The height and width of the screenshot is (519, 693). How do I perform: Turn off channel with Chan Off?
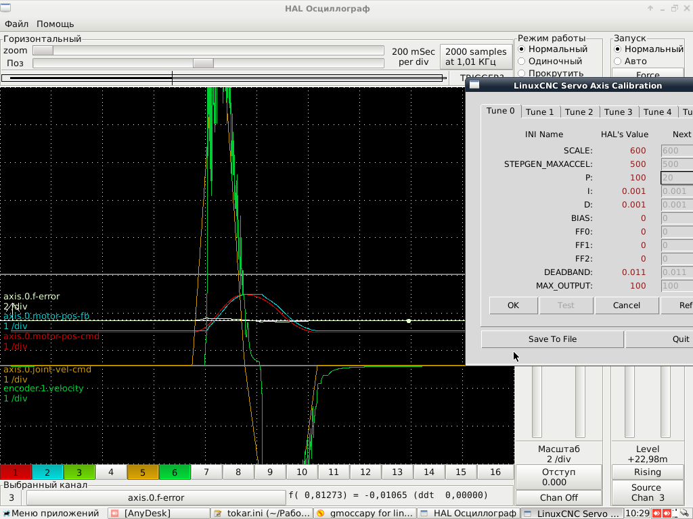(x=558, y=497)
